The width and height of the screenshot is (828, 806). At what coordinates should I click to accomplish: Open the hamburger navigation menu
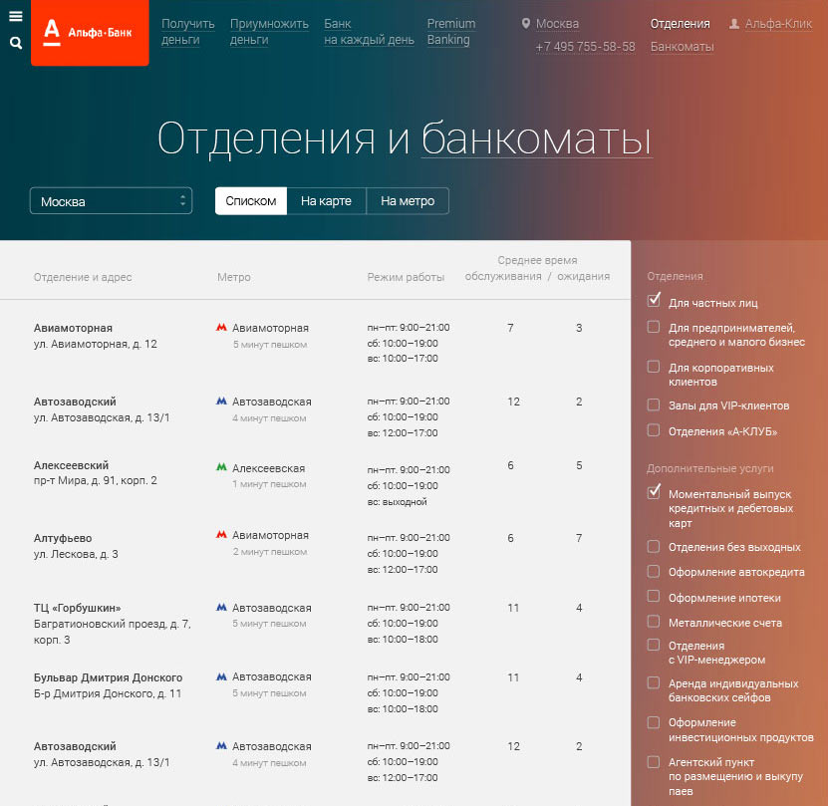tap(14, 15)
